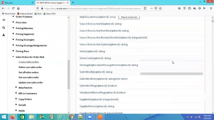Open the browser Home page icon
The image size is (214, 120).
click(x=18, y=8)
